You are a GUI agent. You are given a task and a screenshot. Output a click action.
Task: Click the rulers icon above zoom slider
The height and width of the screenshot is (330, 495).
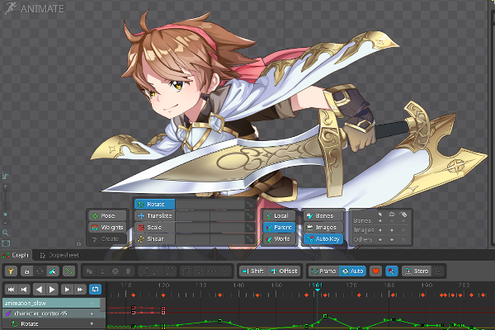click(x=6, y=176)
